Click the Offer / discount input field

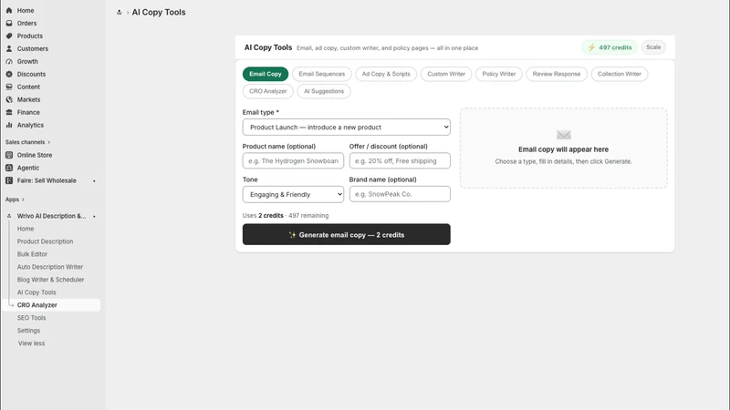tap(400, 161)
